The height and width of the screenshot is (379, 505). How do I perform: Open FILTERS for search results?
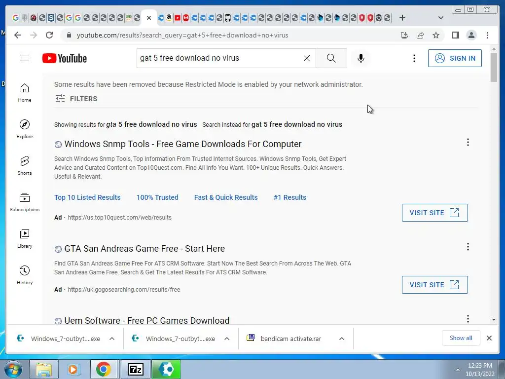point(76,99)
